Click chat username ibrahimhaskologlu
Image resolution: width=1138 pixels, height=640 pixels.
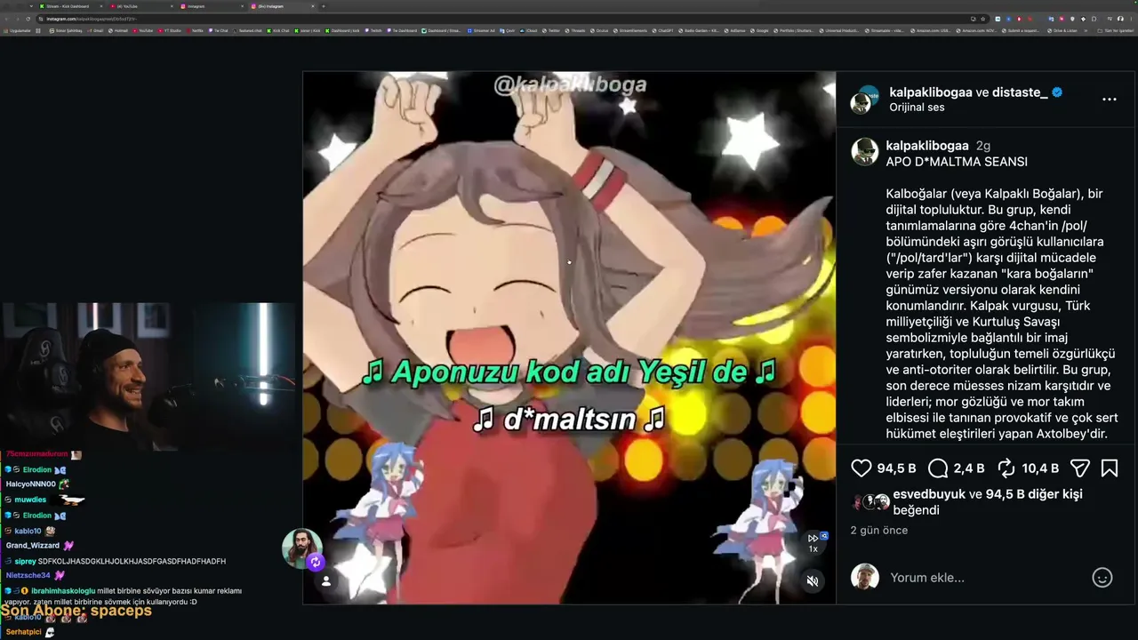(63, 590)
